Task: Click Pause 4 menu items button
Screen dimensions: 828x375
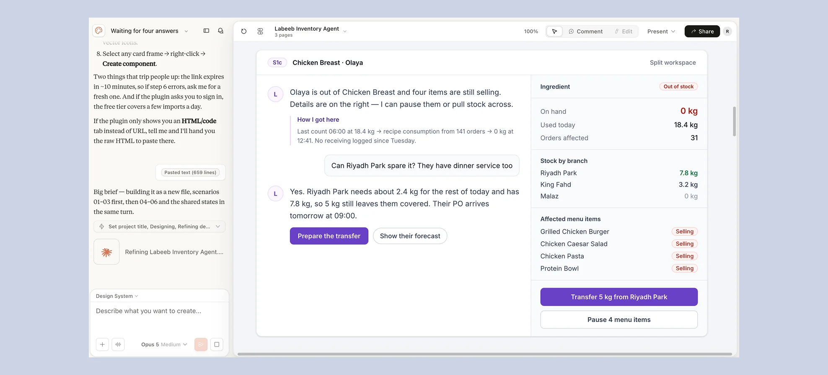Action: [x=619, y=320]
